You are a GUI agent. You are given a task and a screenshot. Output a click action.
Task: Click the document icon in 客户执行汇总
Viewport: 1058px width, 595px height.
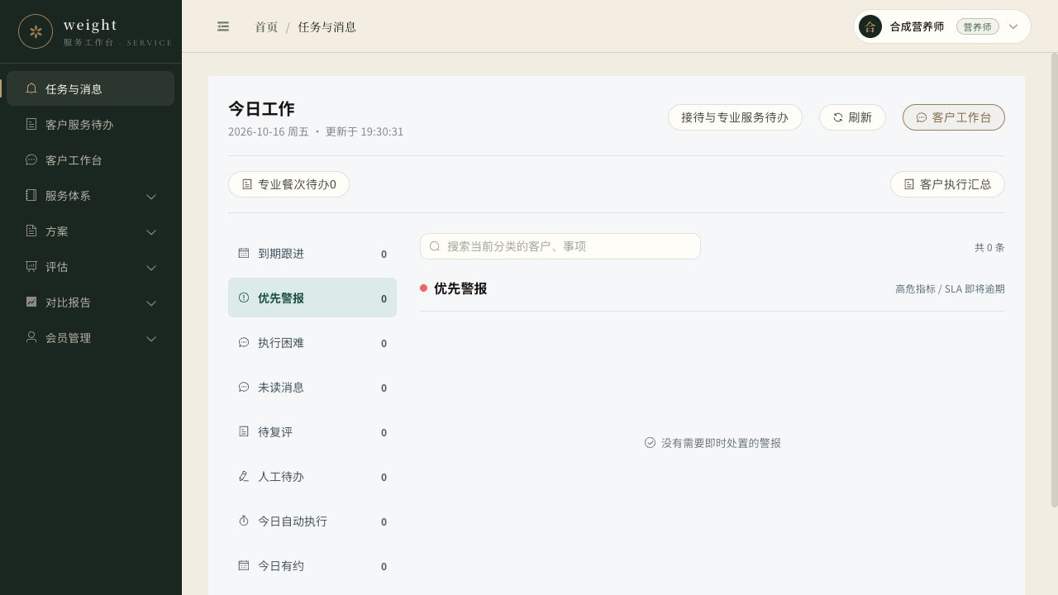pyautogui.click(x=909, y=184)
